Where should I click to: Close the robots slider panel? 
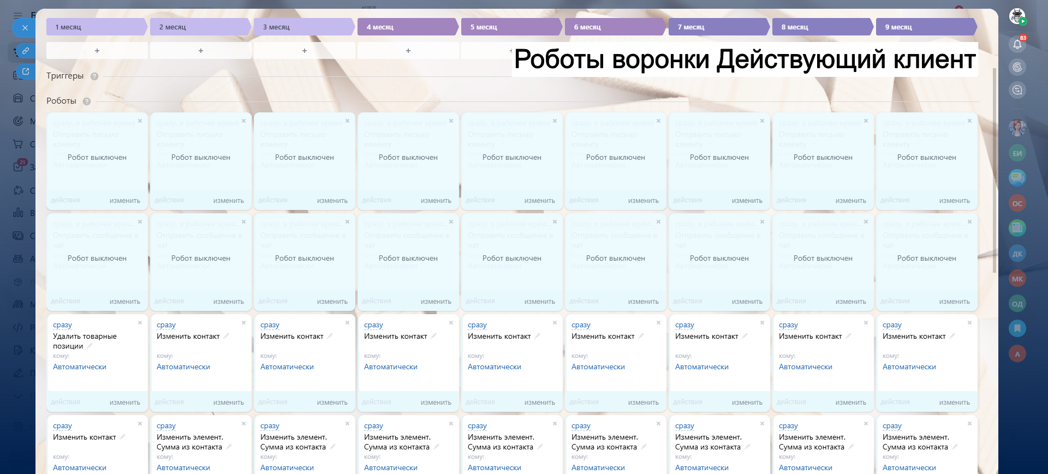[x=25, y=28]
